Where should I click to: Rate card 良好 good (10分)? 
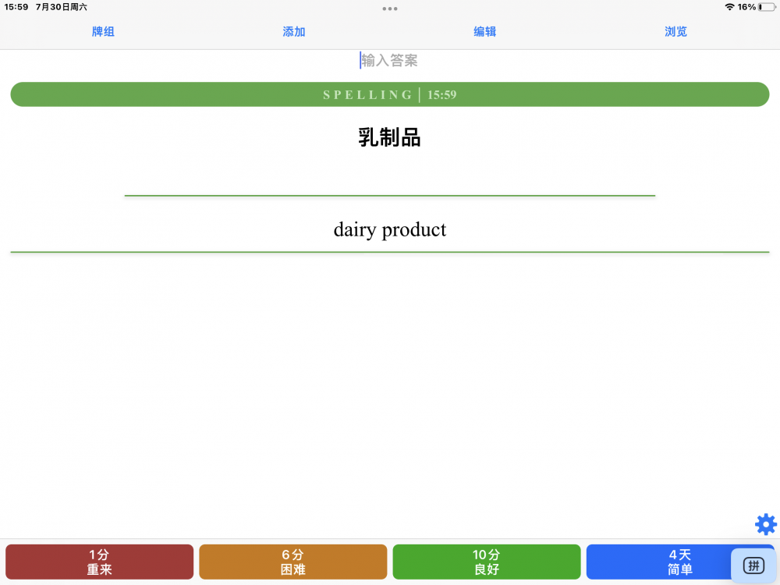coord(487,562)
